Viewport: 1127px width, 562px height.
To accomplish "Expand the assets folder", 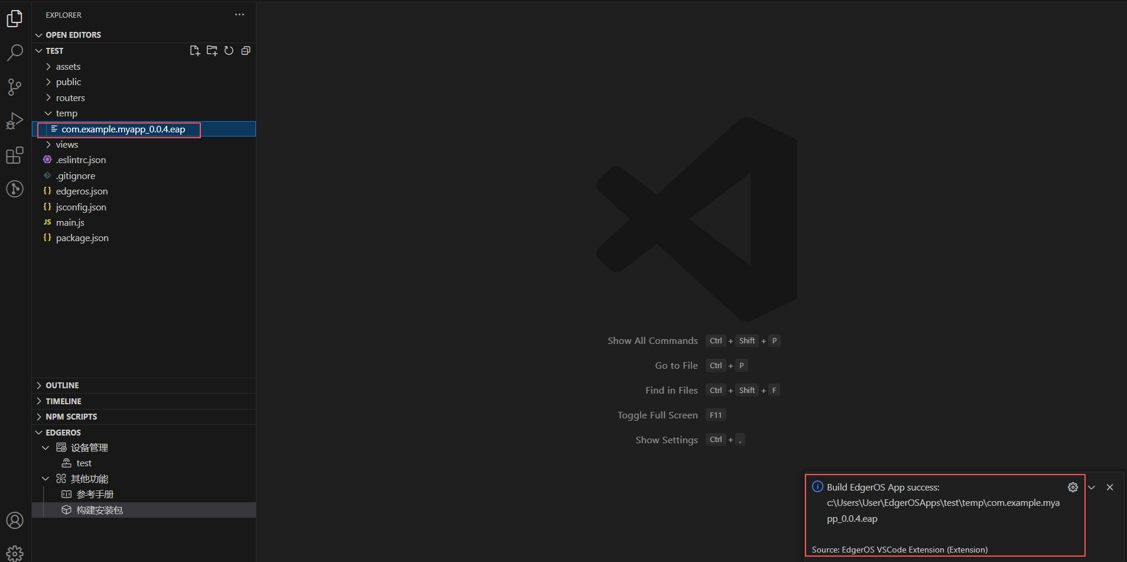I will coord(68,67).
